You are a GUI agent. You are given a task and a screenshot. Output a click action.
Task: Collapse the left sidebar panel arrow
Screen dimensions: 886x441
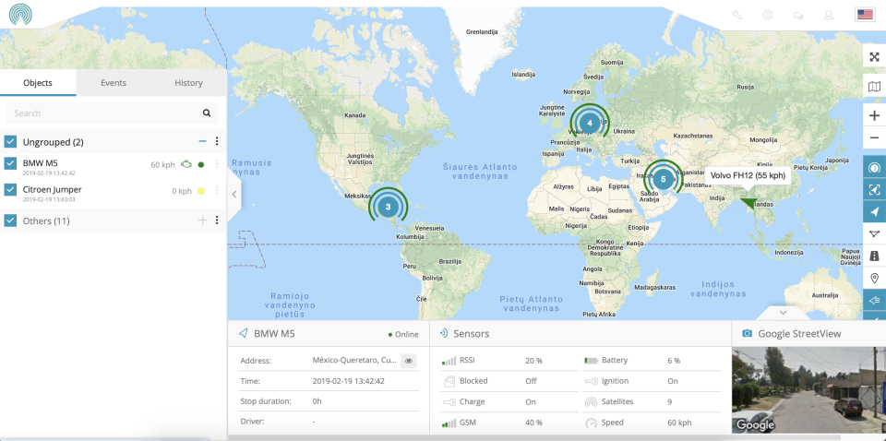point(233,194)
